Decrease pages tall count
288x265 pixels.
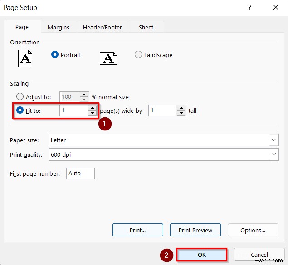tap(181, 113)
